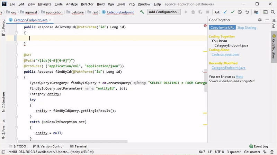Open the Refactor menu
The height and width of the screenshot is (155, 277).
(x=87, y=4)
